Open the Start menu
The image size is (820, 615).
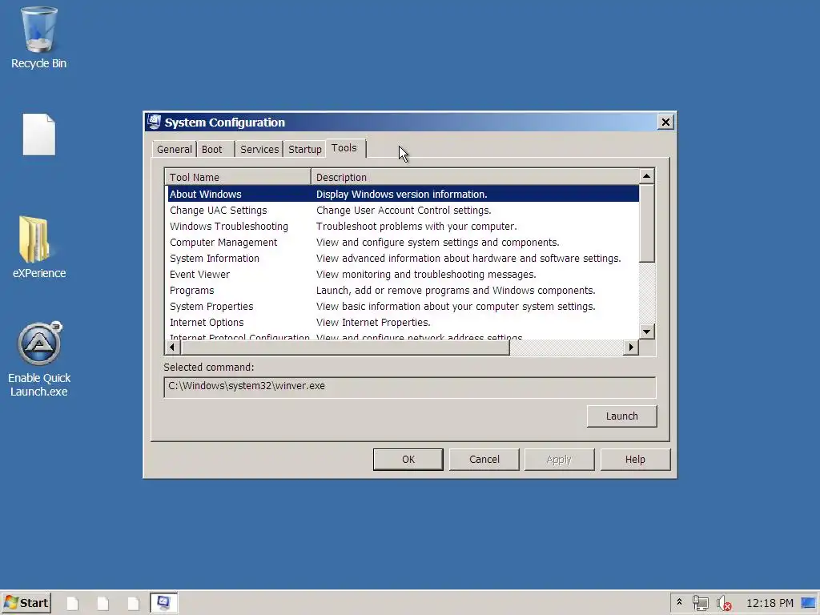[x=26, y=603]
